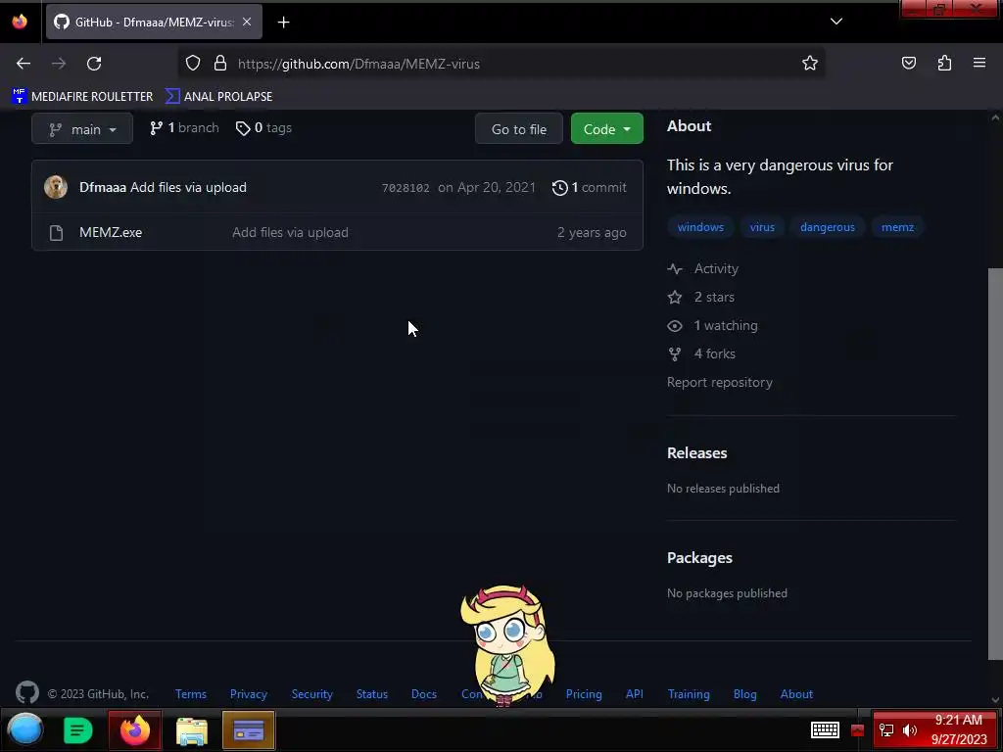Screen dimensions: 1003x752
Task: Go back to previous page
Action: tap(24, 64)
